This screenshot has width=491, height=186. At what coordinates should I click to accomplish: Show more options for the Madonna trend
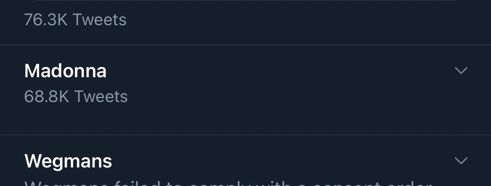tap(461, 71)
